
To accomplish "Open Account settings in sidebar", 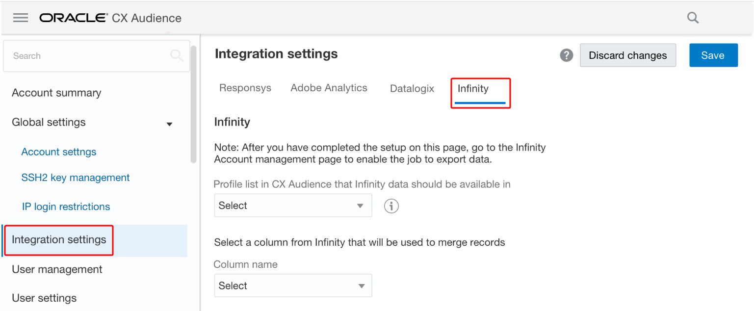I will (x=59, y=152).
